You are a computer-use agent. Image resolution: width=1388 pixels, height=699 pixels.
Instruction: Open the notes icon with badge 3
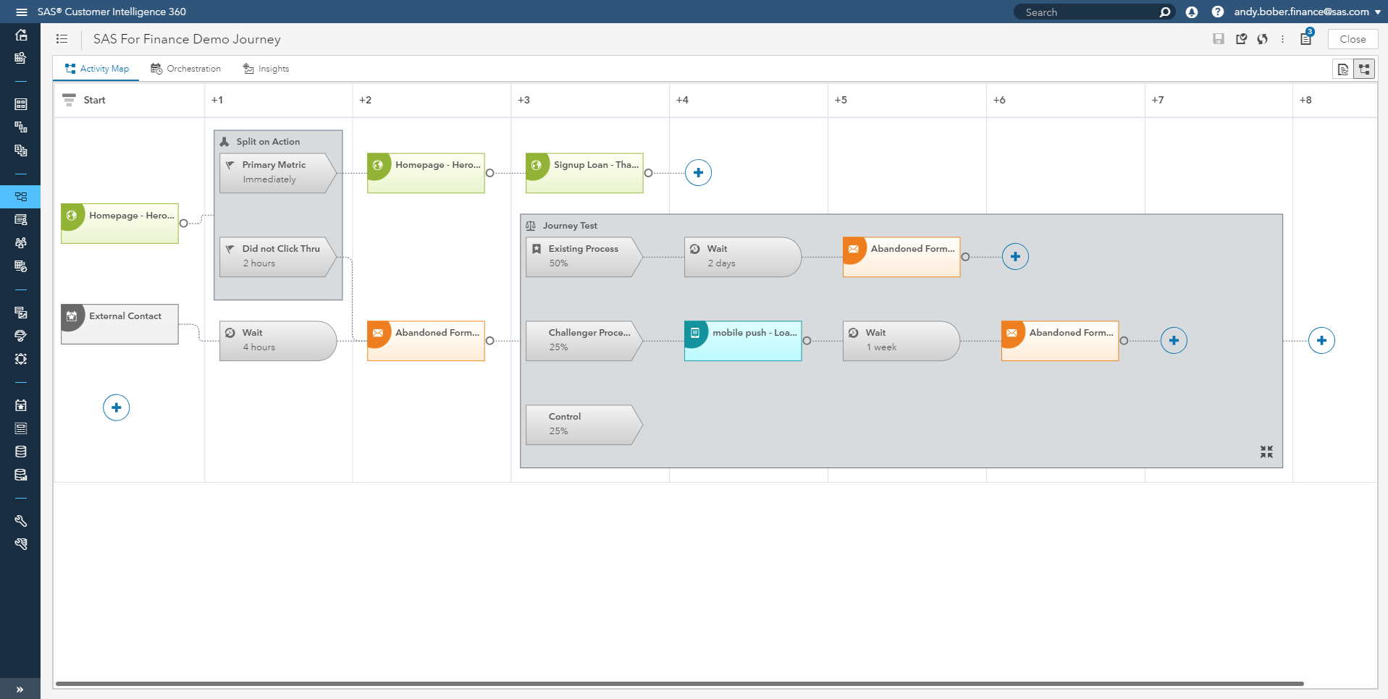[x=1305, y=39]
